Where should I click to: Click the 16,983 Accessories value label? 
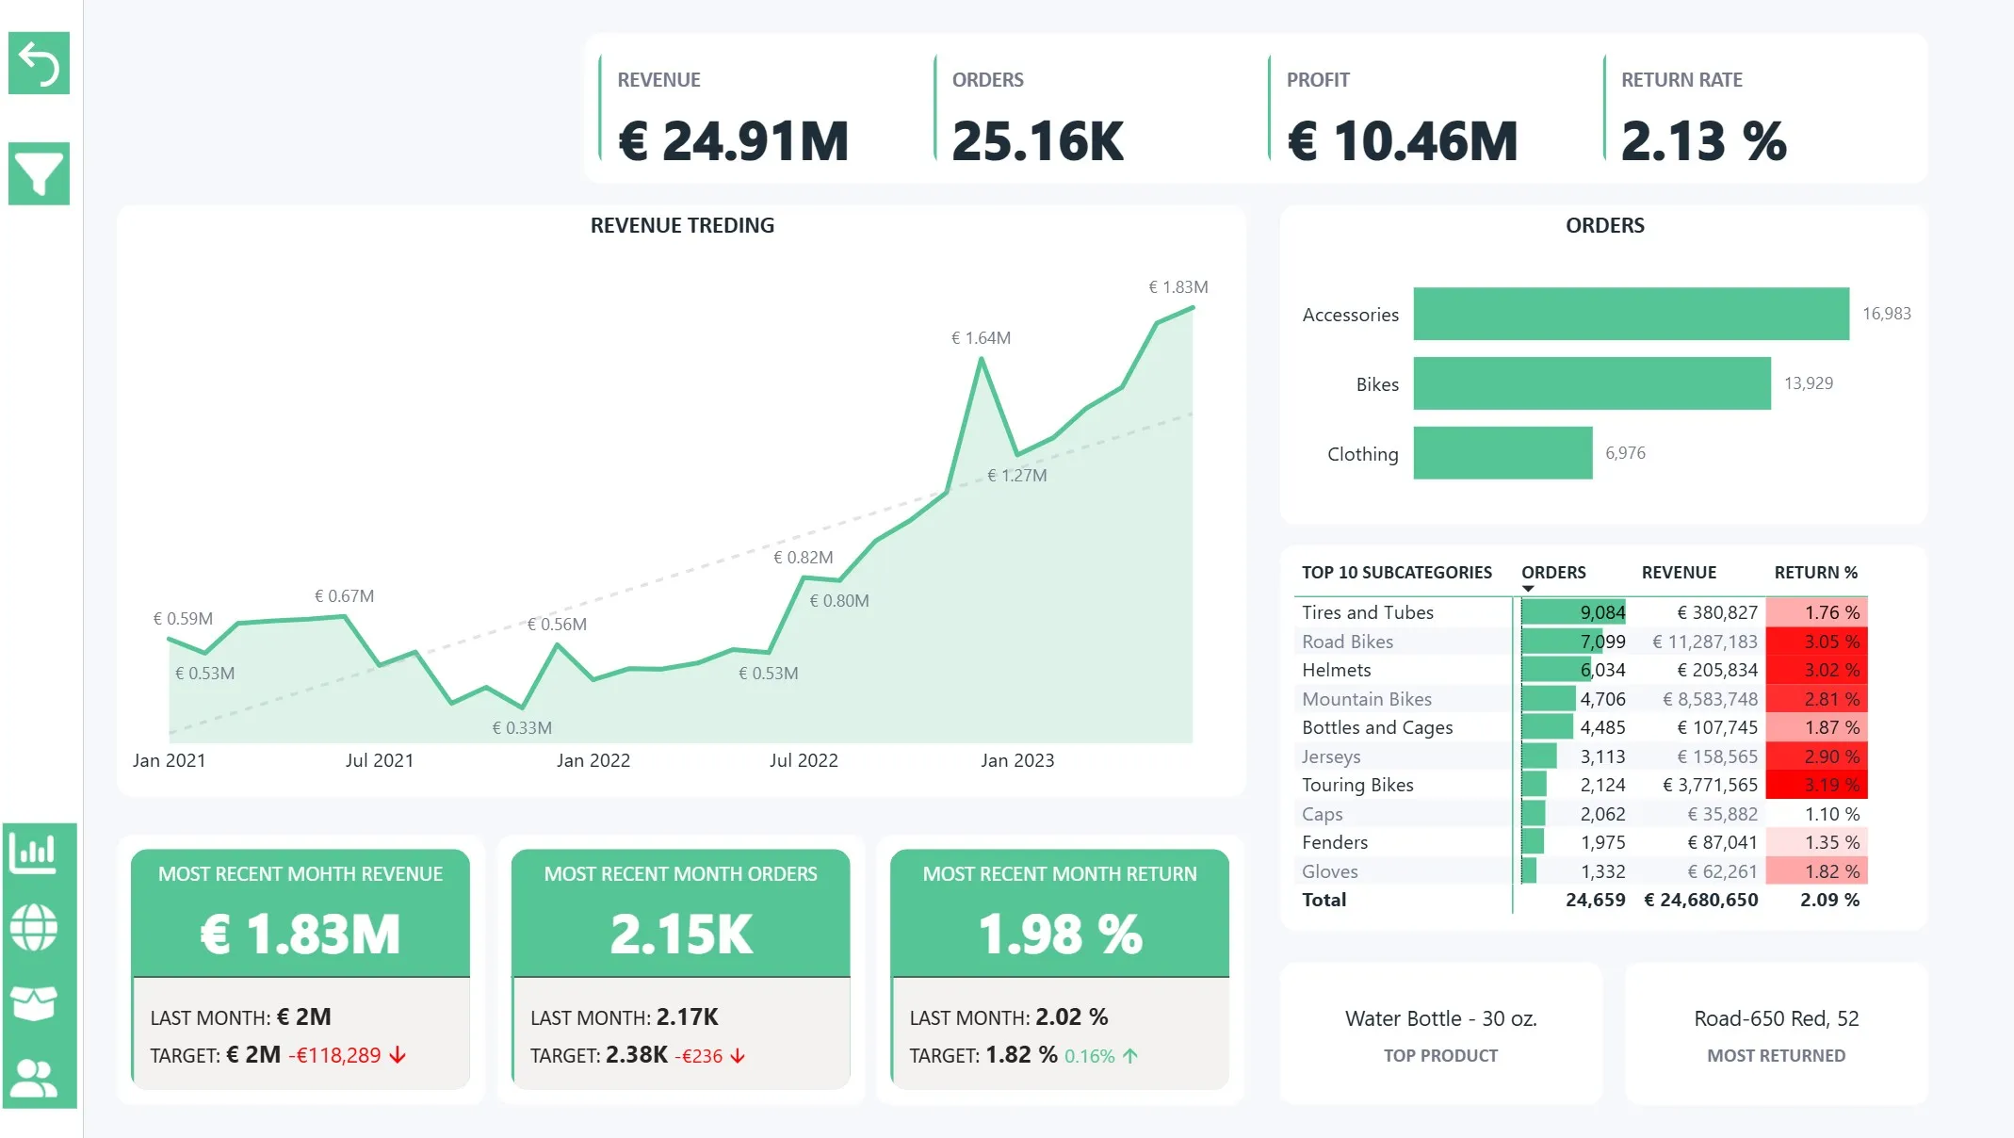tap(1886, 314)
